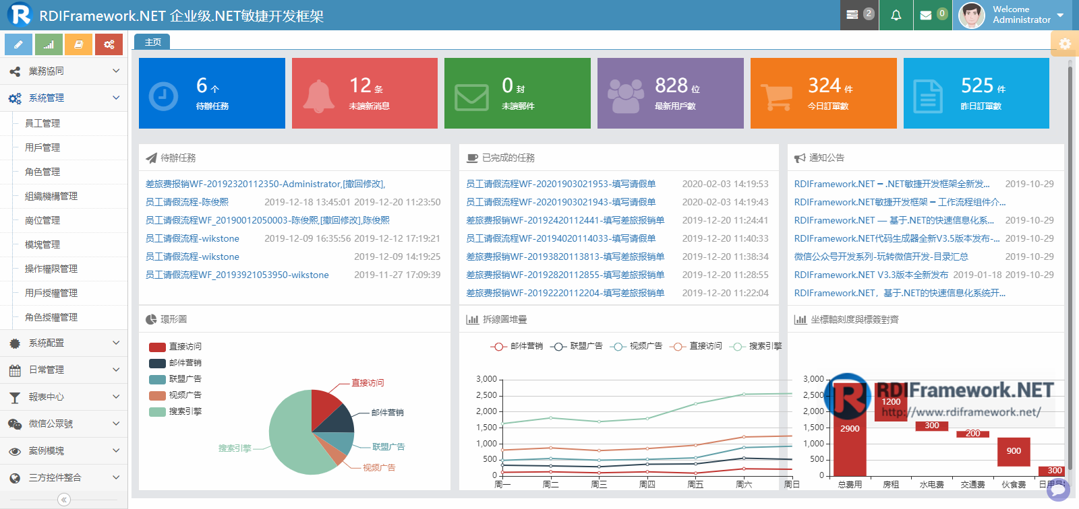Click 搜索引擎 color swatch in pie legend
Viewport: 1079px width, 509px height.
click(157, 411)
